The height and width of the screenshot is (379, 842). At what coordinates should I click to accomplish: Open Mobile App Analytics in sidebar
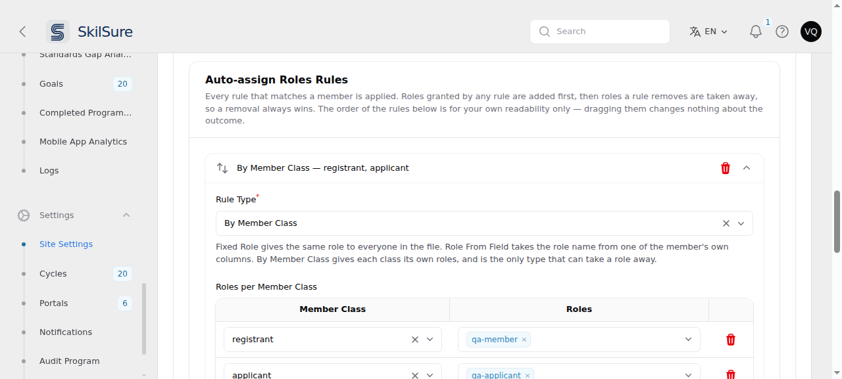click(83, 142)
